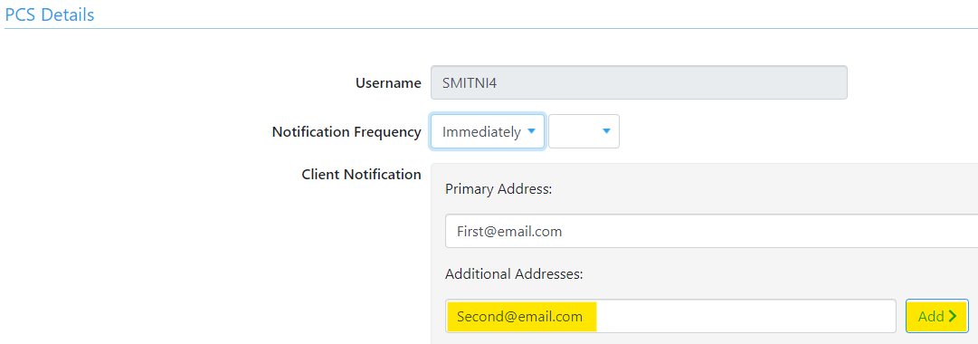Click the Immediately dropdown's blue arrow
Image resolution: width=978 pixels, height=344 pixels.
pos(531,131)
